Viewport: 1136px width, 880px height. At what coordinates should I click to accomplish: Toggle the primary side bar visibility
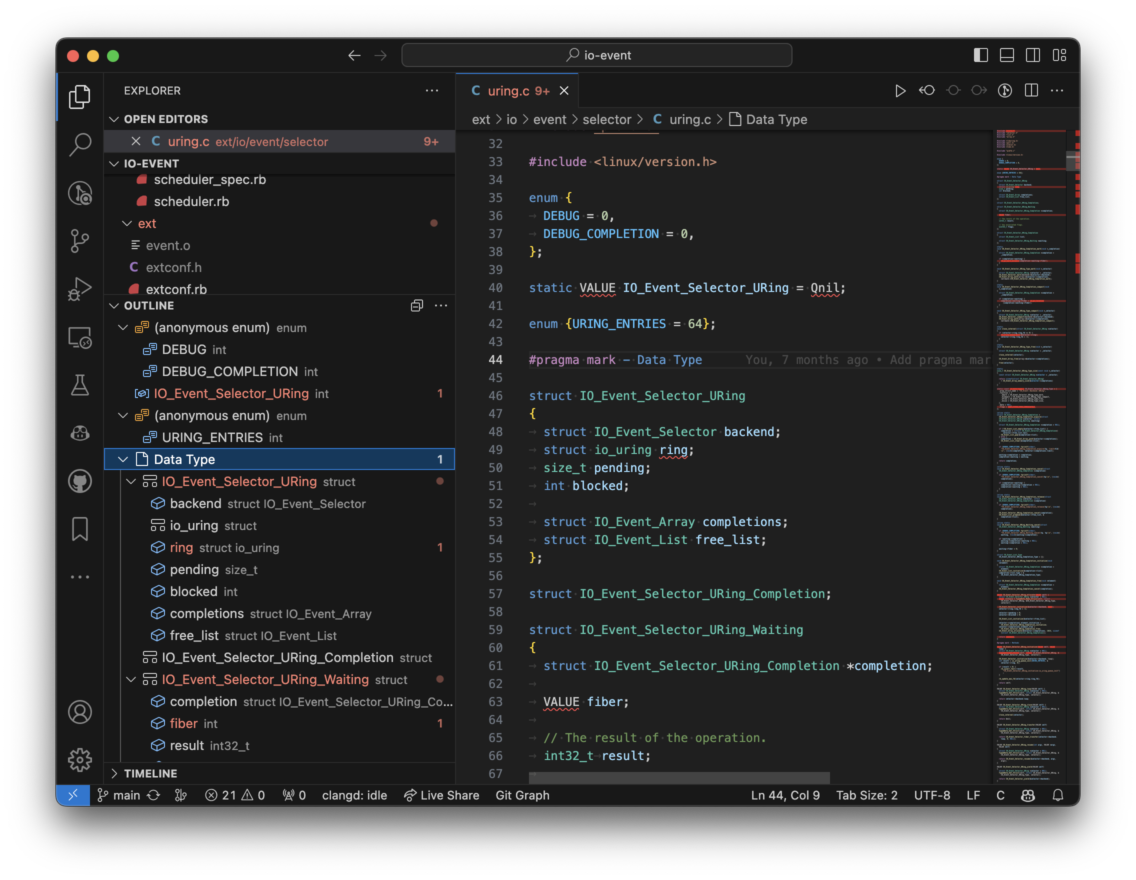coord(982,55)
